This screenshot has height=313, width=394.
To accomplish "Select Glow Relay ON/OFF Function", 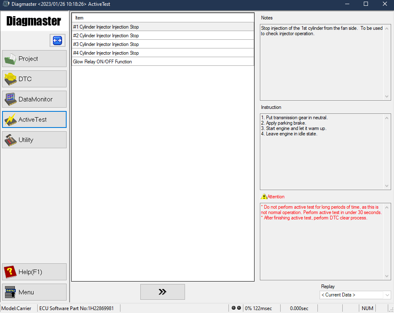I will click(163, 62).
